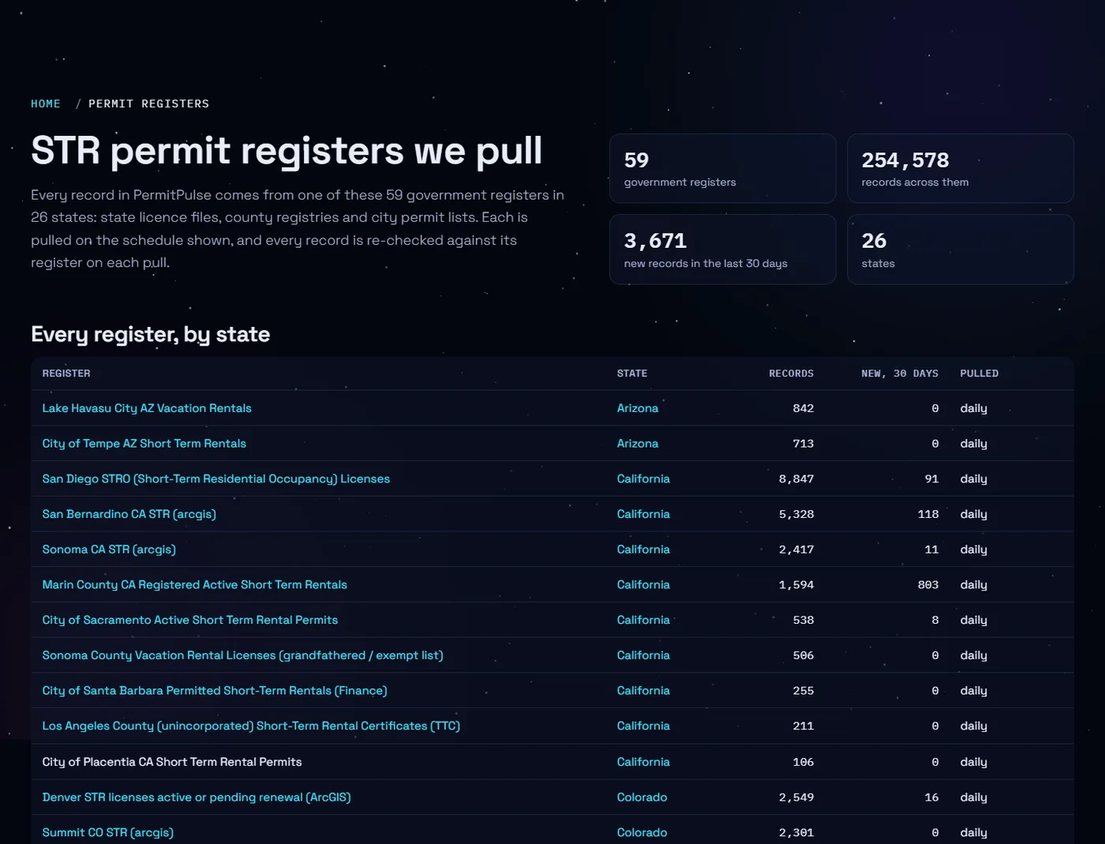Click Arizona in the Lake Havasu City row
The height and width of the screenshot is (844, 1105).
point(638,408)
